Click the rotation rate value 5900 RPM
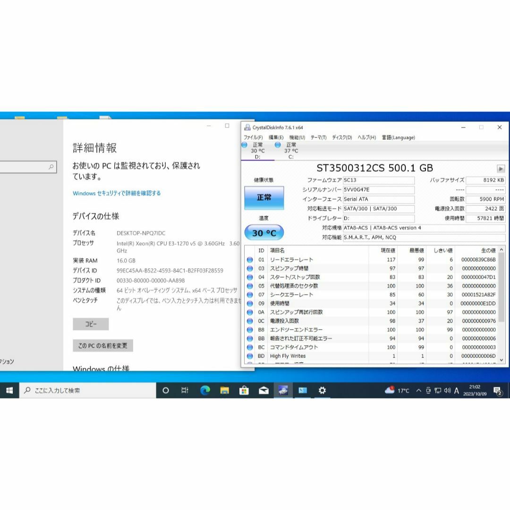Screen dimensions: 510x510 tap(485, 199)
